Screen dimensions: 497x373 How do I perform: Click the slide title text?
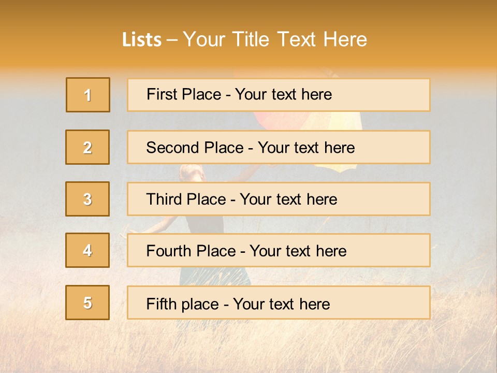click(x=244, y=39)
